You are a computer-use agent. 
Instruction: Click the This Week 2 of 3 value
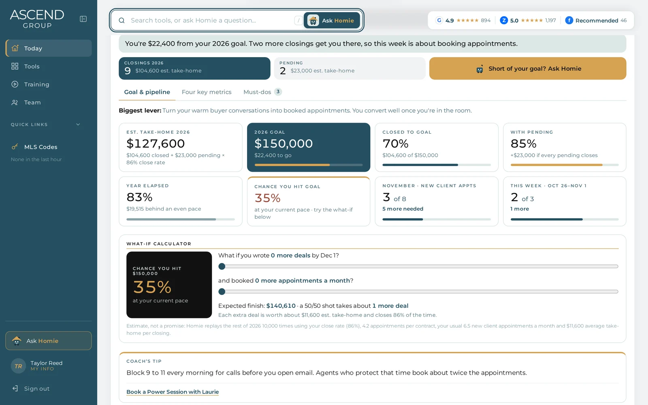click(x=522, y=198)
